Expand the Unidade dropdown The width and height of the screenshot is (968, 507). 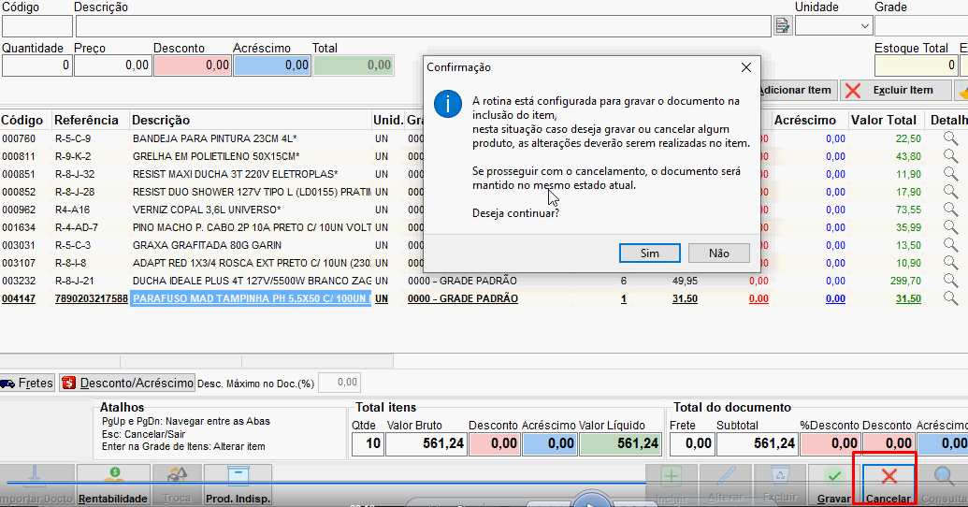coord(864,26)
